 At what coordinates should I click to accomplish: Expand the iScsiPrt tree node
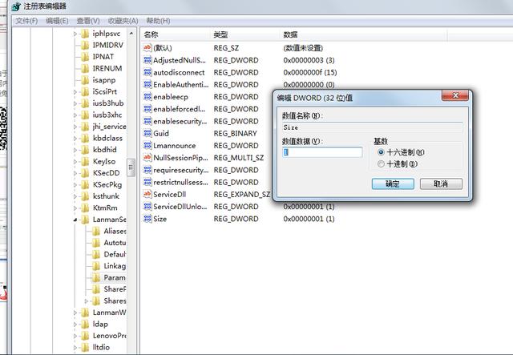click(75, 92)
